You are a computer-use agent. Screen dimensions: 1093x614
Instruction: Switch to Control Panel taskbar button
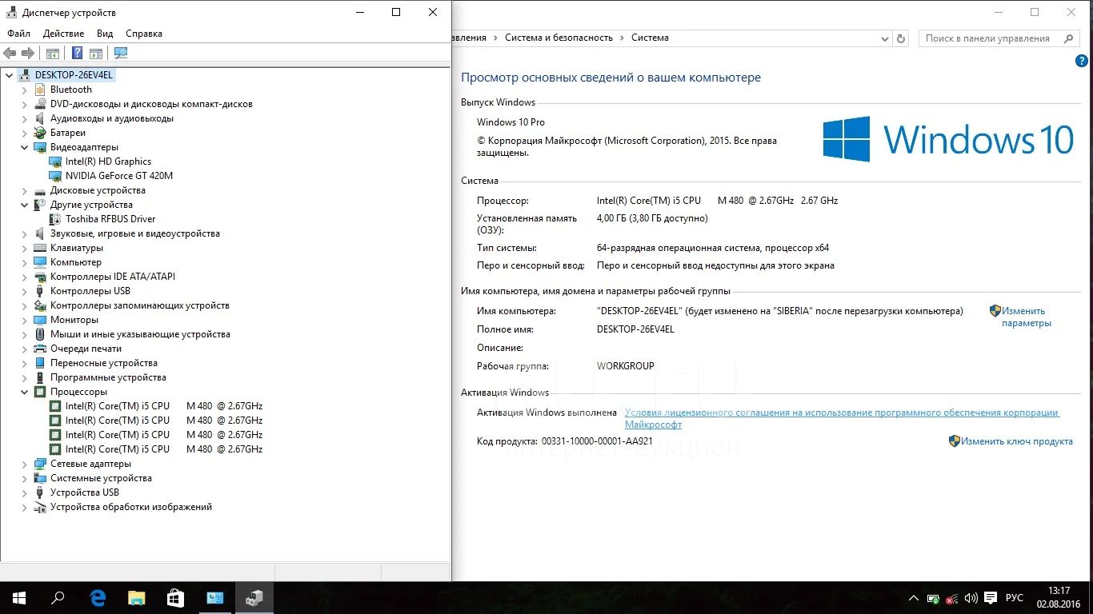[215, 598]
